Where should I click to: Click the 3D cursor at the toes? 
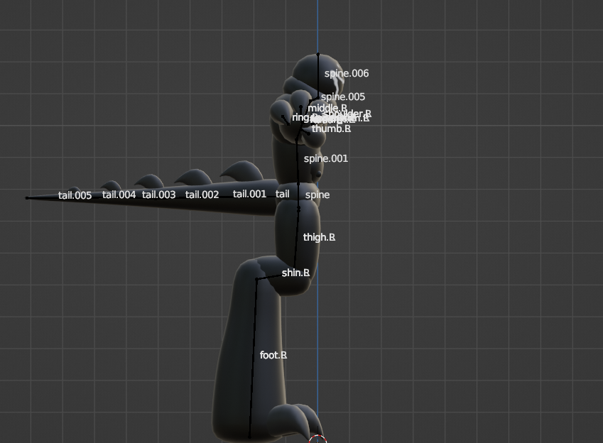(317, 439)
